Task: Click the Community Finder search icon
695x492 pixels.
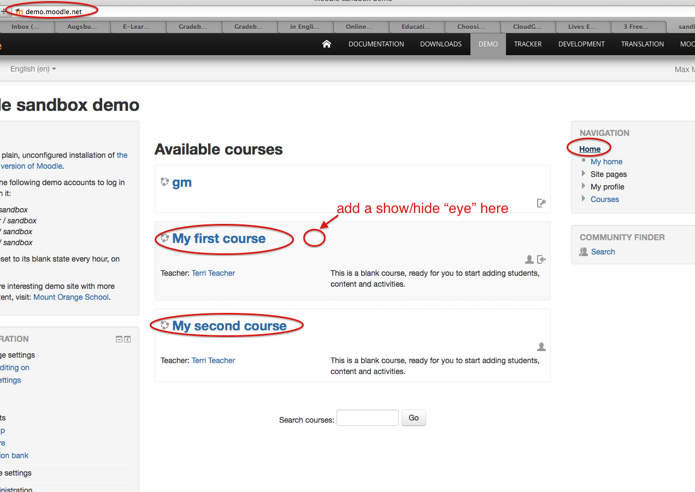Action: coord(584,252)
